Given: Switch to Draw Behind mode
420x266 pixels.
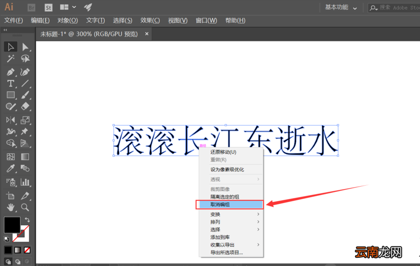Looking at the screenshot, I should (18, 262).
